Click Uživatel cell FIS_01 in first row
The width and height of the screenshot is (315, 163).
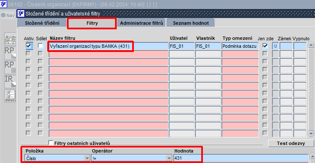point(182,46)
